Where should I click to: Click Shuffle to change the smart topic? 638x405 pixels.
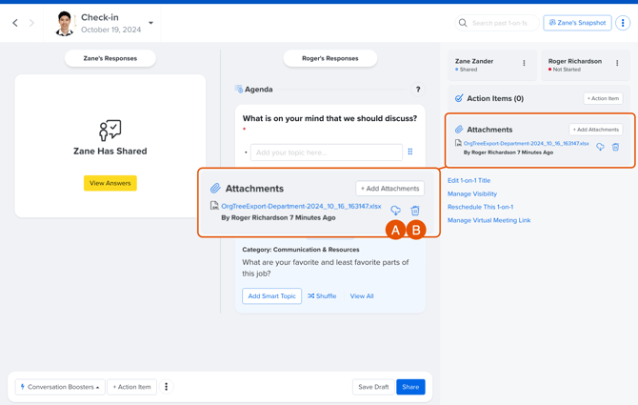coord(322,296)
